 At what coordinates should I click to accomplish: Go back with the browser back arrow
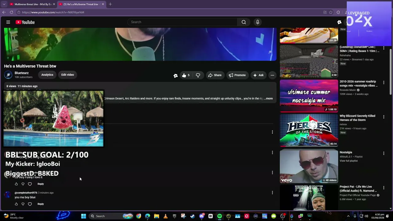click(4, 12)
